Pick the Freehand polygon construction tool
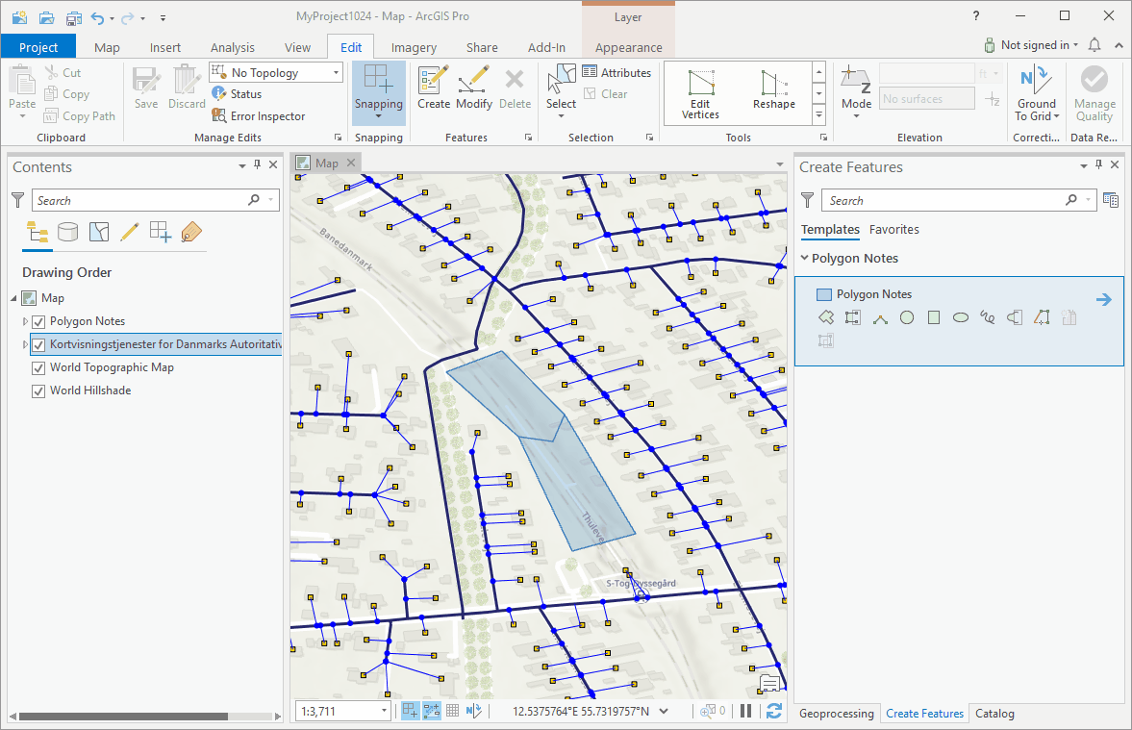 point(987,318)
